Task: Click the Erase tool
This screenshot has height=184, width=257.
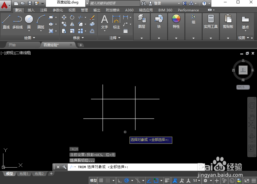Action: (x=92, y=17)
